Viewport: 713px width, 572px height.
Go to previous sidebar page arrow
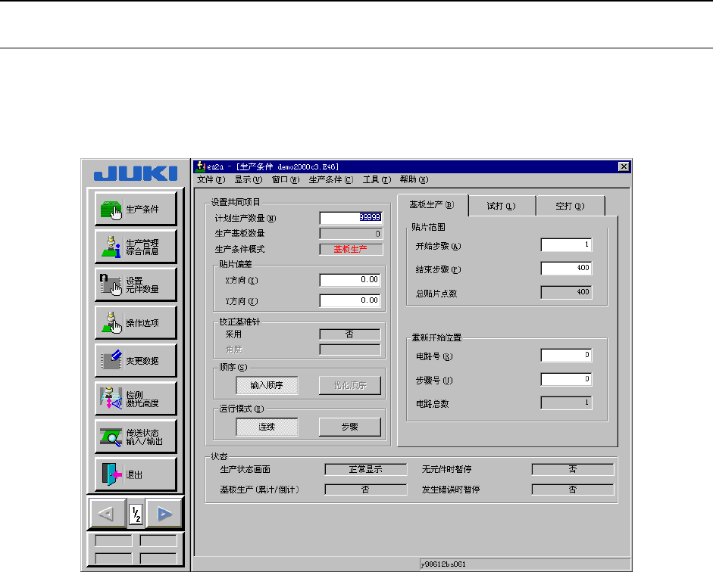tap(108, 514)
